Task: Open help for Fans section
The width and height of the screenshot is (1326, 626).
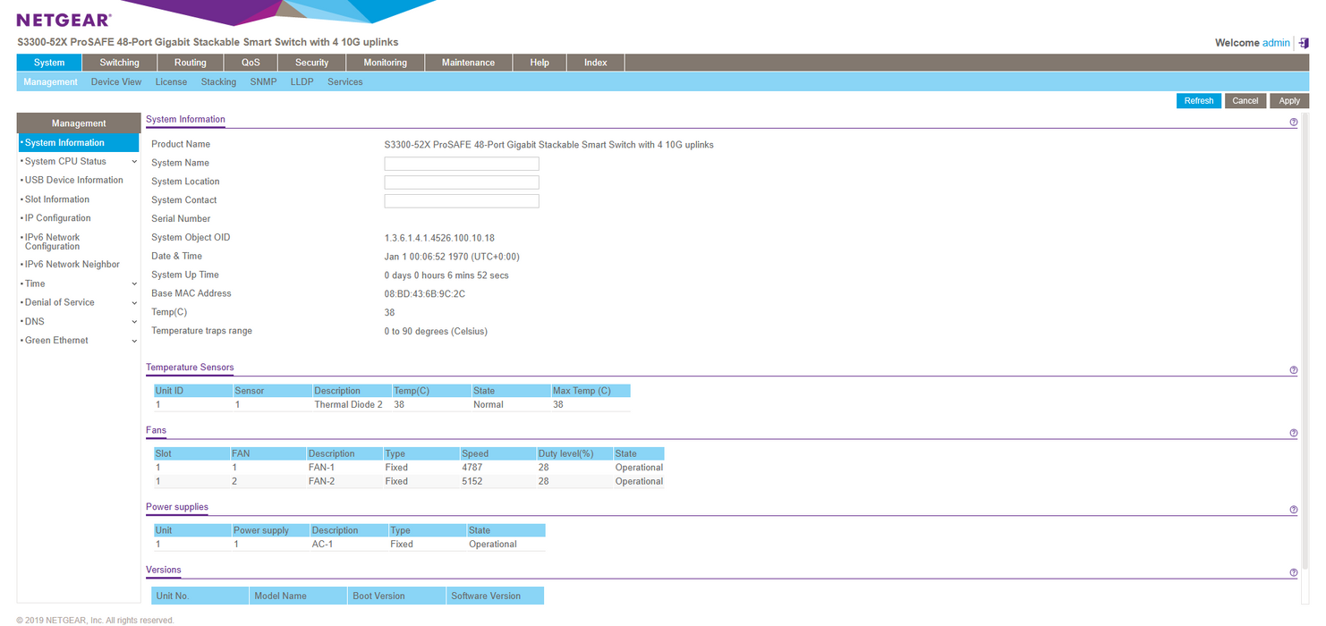Action: click(x=1294, y=434)
